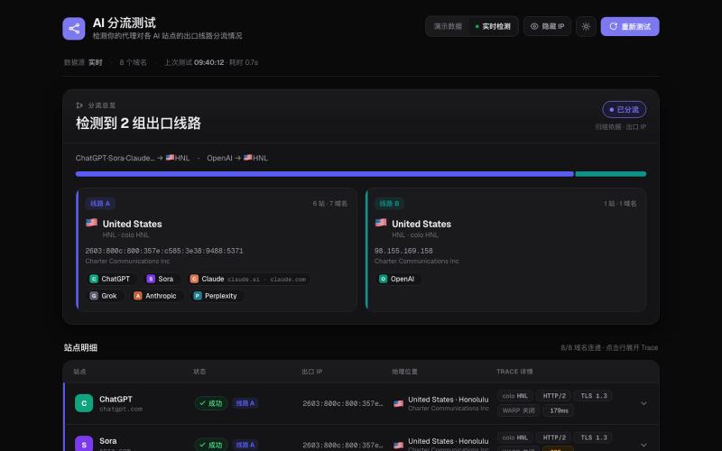Image resolution: width=722 pixels, height=451 pixels.
Task: Select the 线路 A tag in route card
Action: coord(100,204)
